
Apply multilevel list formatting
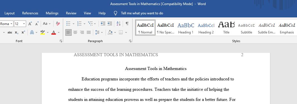point(90,24)
